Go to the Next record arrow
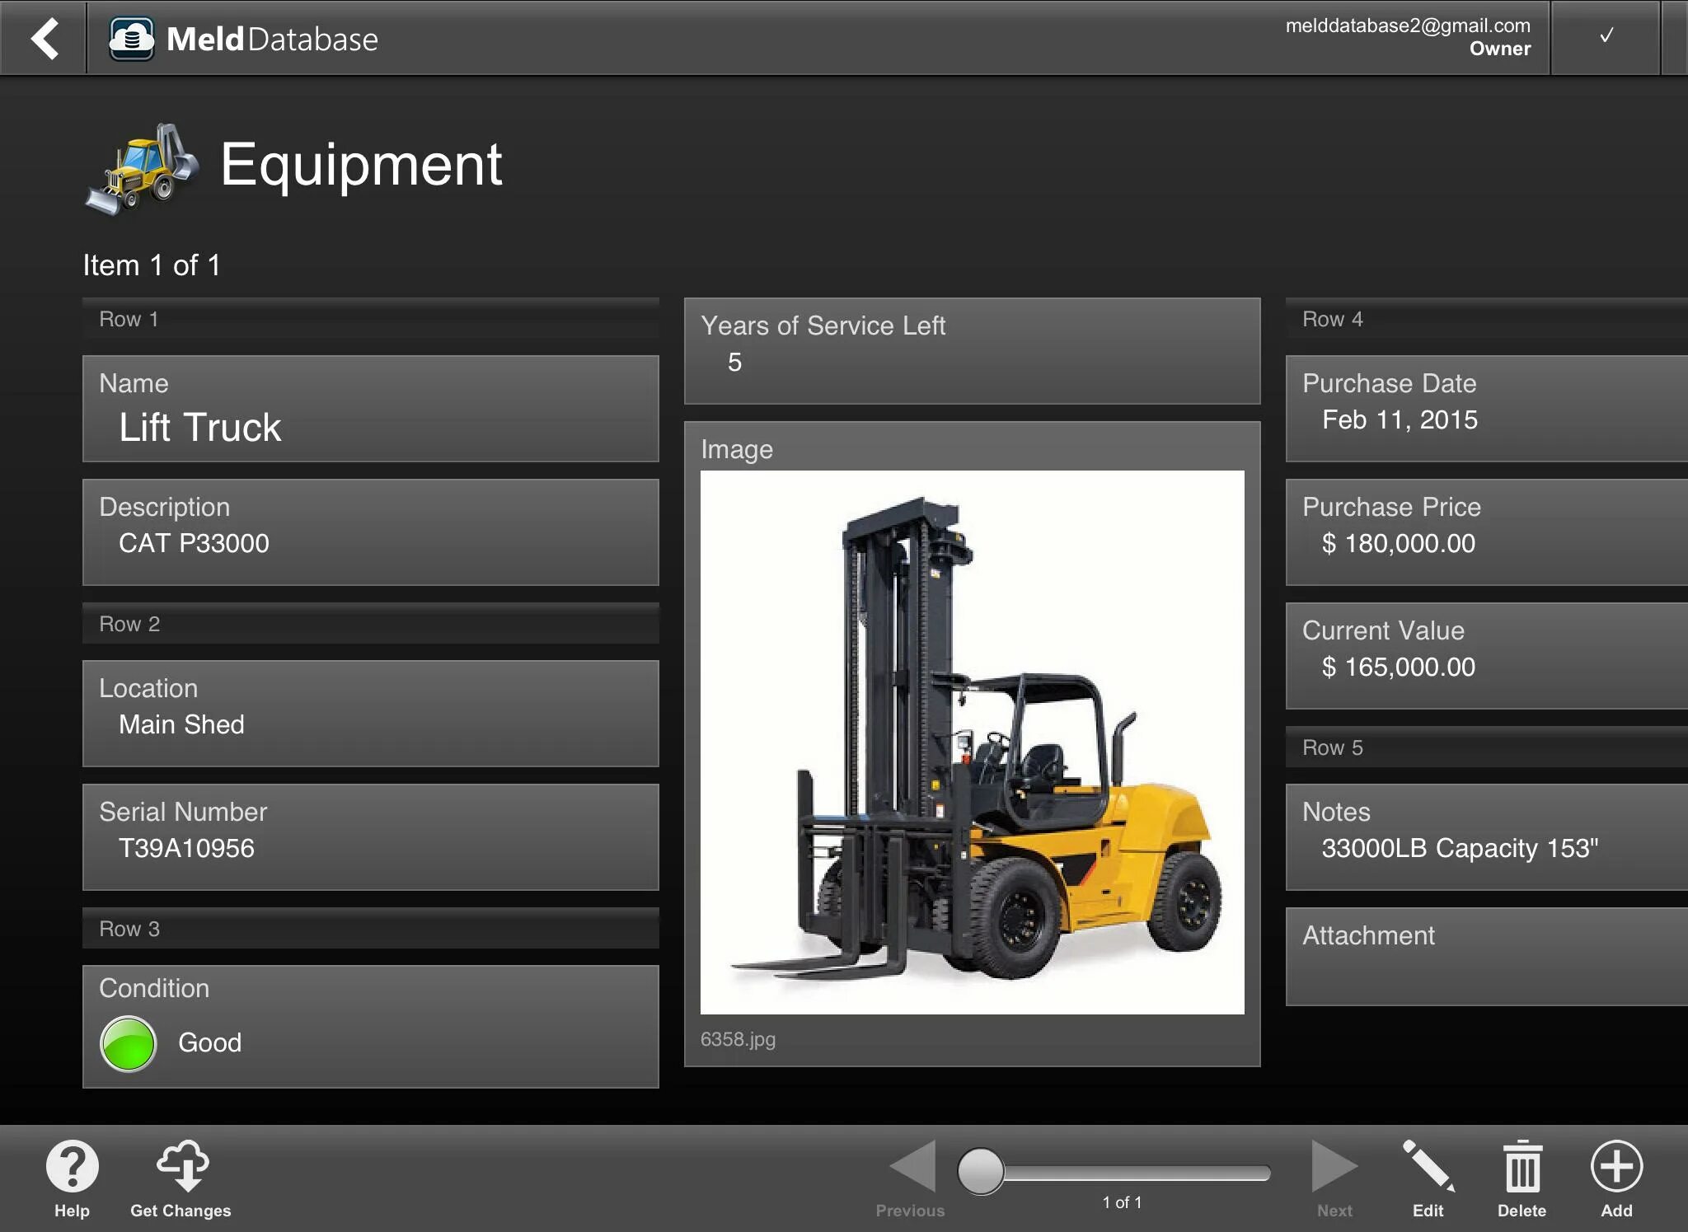1688x1232 pixels. tap(1334, 1166)
